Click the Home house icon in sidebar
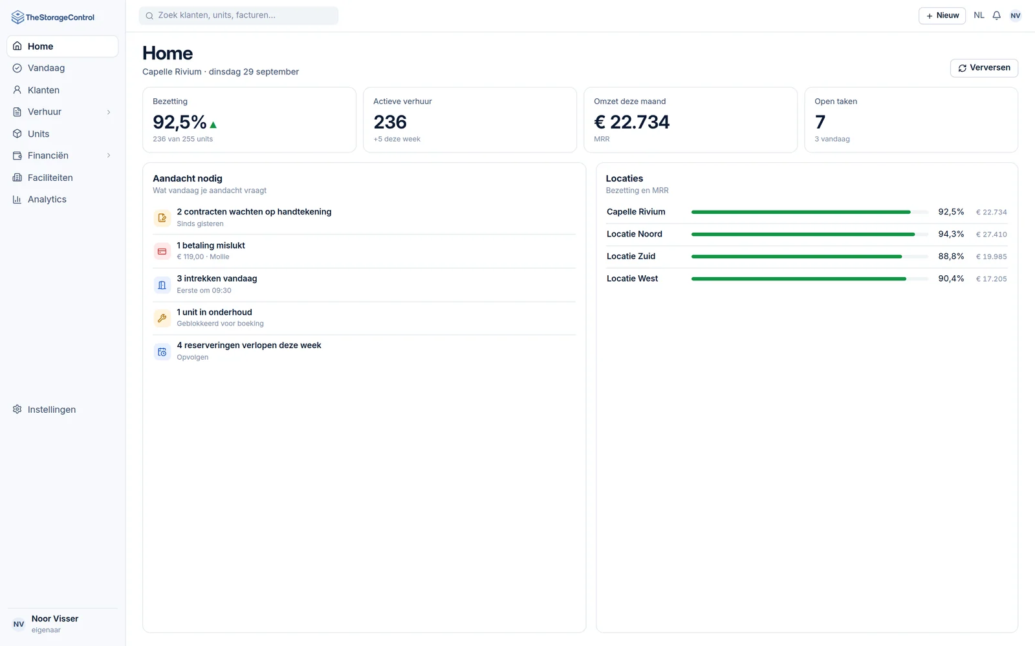 (17, 47)
